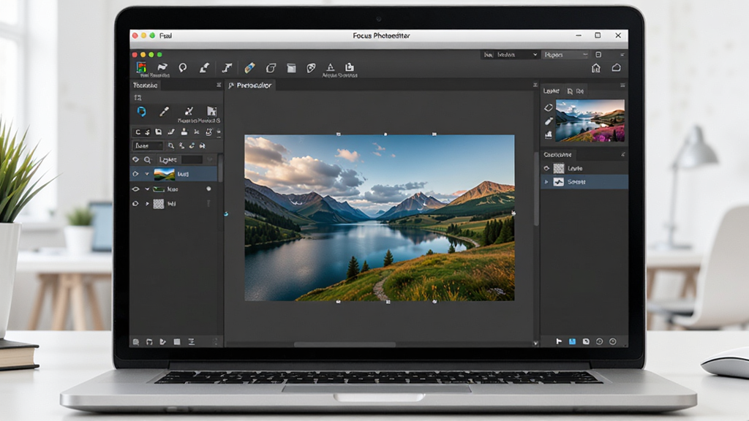Image resolution: width=749 pixels, height=421 pixels.
Task: Click the blue save icon in the bottom-right bar
Action: pyautogui.click(x=572, y=341)
